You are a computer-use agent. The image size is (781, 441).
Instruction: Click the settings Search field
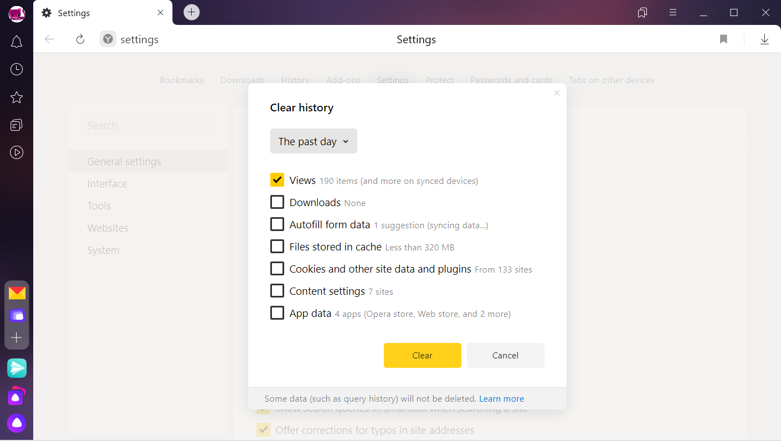148,126
